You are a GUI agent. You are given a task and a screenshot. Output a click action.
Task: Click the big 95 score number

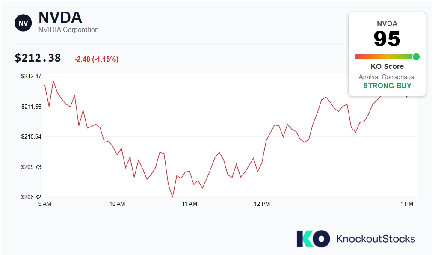coord(387,39)
